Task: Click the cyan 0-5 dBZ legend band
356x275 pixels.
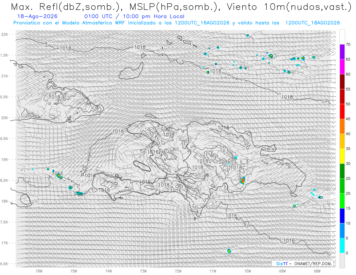Action: coord(342,245)
